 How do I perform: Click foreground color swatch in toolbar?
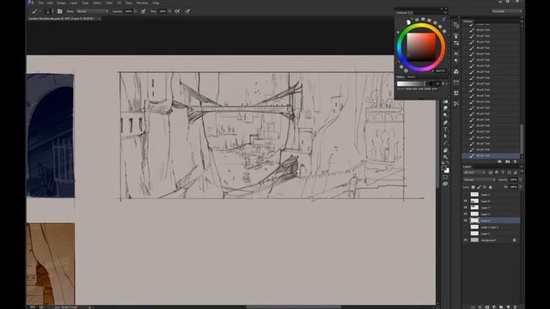point(444,168)
